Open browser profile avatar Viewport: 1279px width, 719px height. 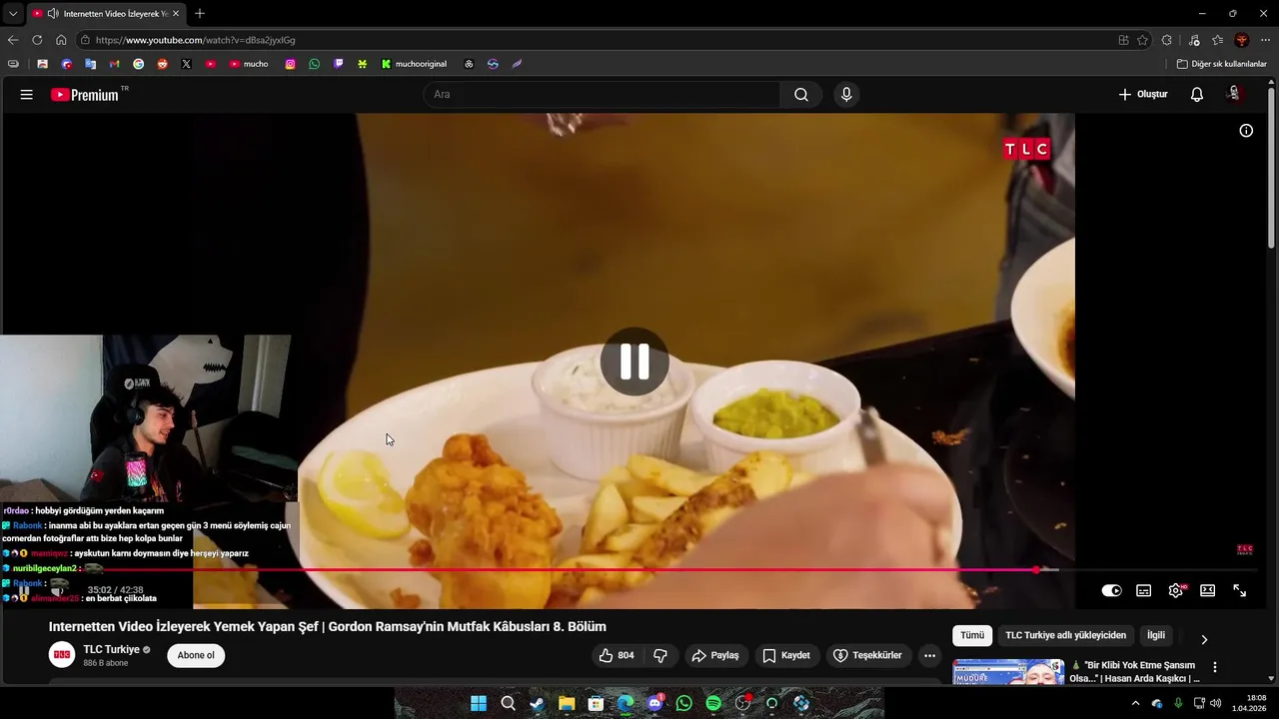pos(1242,40)
